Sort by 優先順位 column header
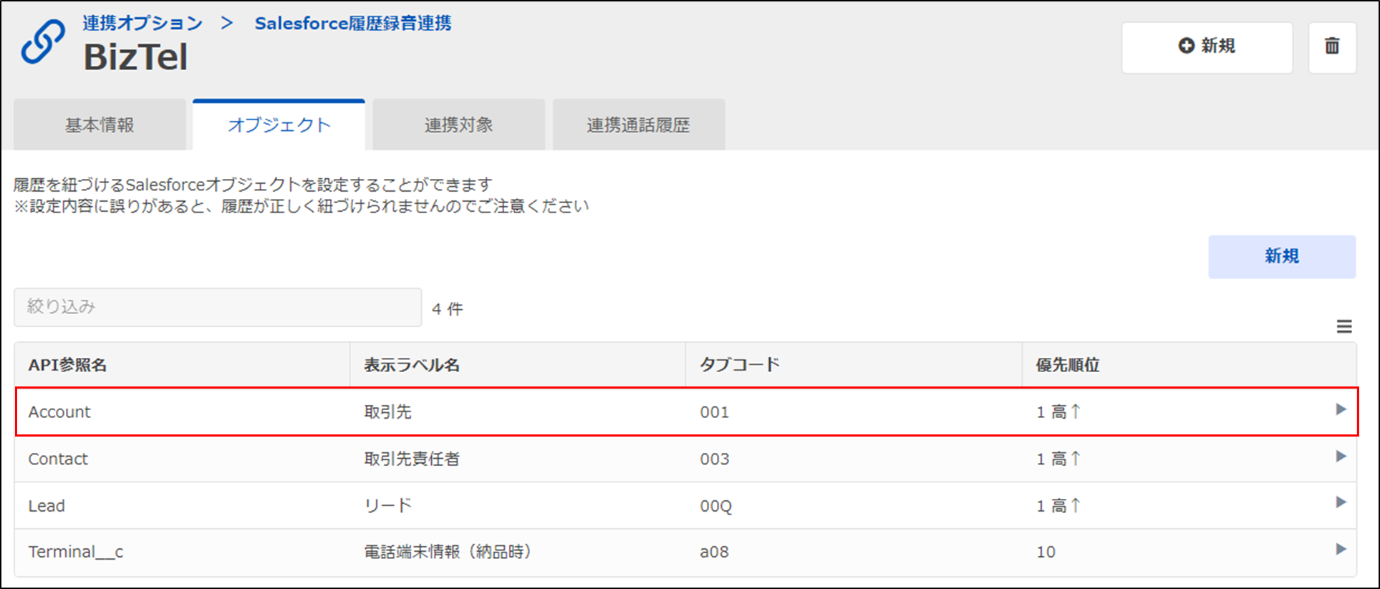Image resolution: width=1380 pixels, height=589 pixels. pyautogui.click(x=1068, y=365)
